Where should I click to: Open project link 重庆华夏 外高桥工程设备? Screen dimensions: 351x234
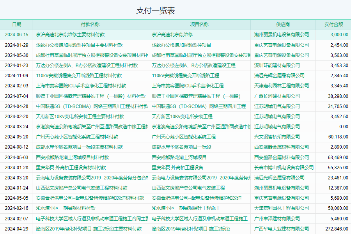tap(177, 167)
